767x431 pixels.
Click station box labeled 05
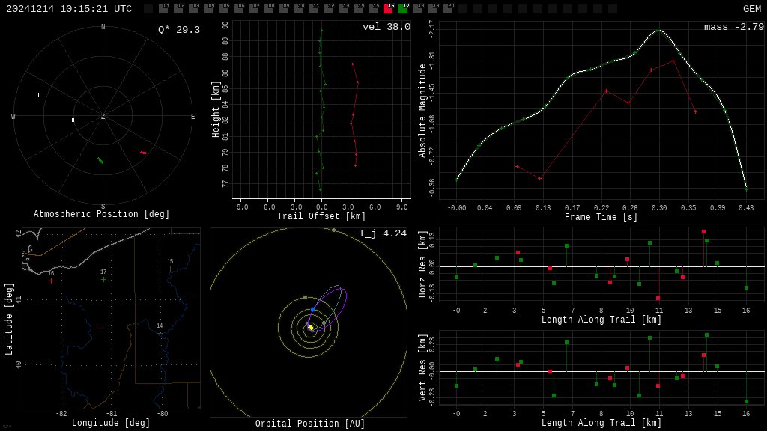(223, 9)
